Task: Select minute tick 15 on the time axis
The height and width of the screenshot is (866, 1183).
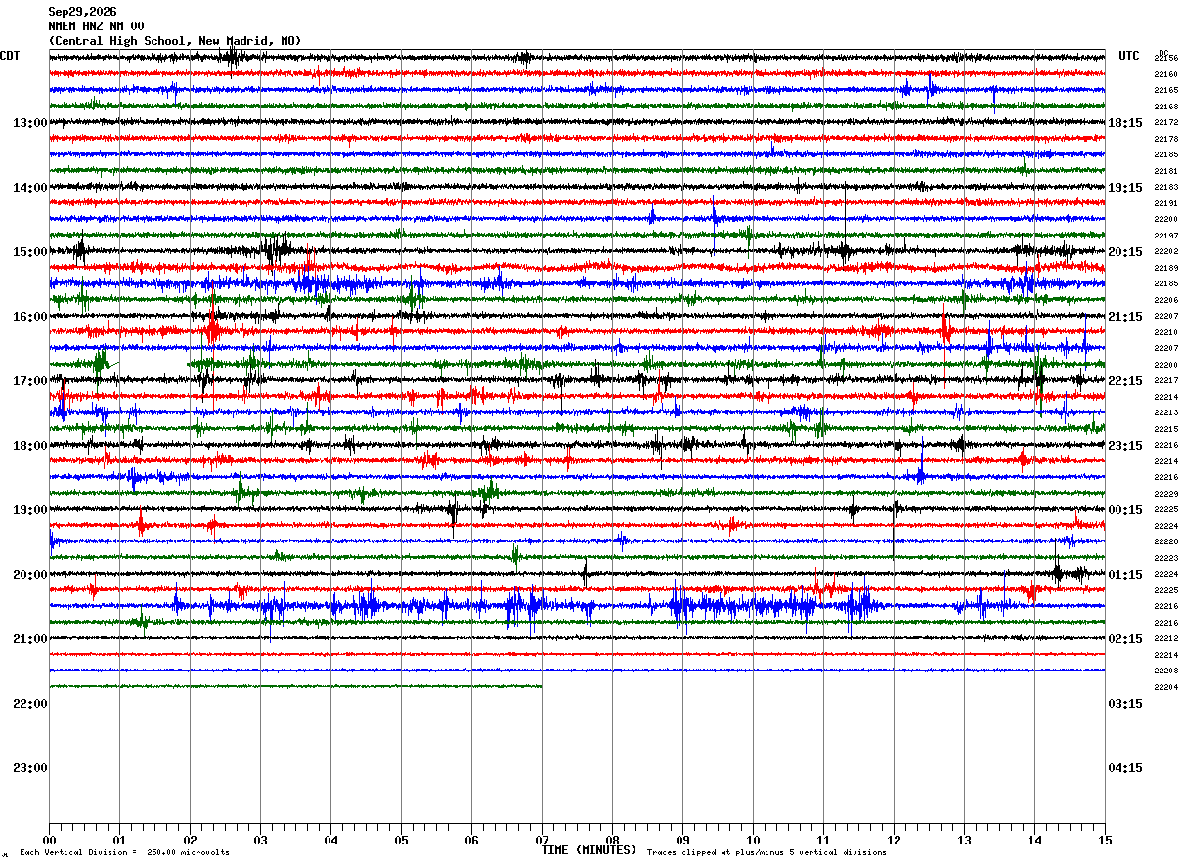Action: tap(1105, 840)
